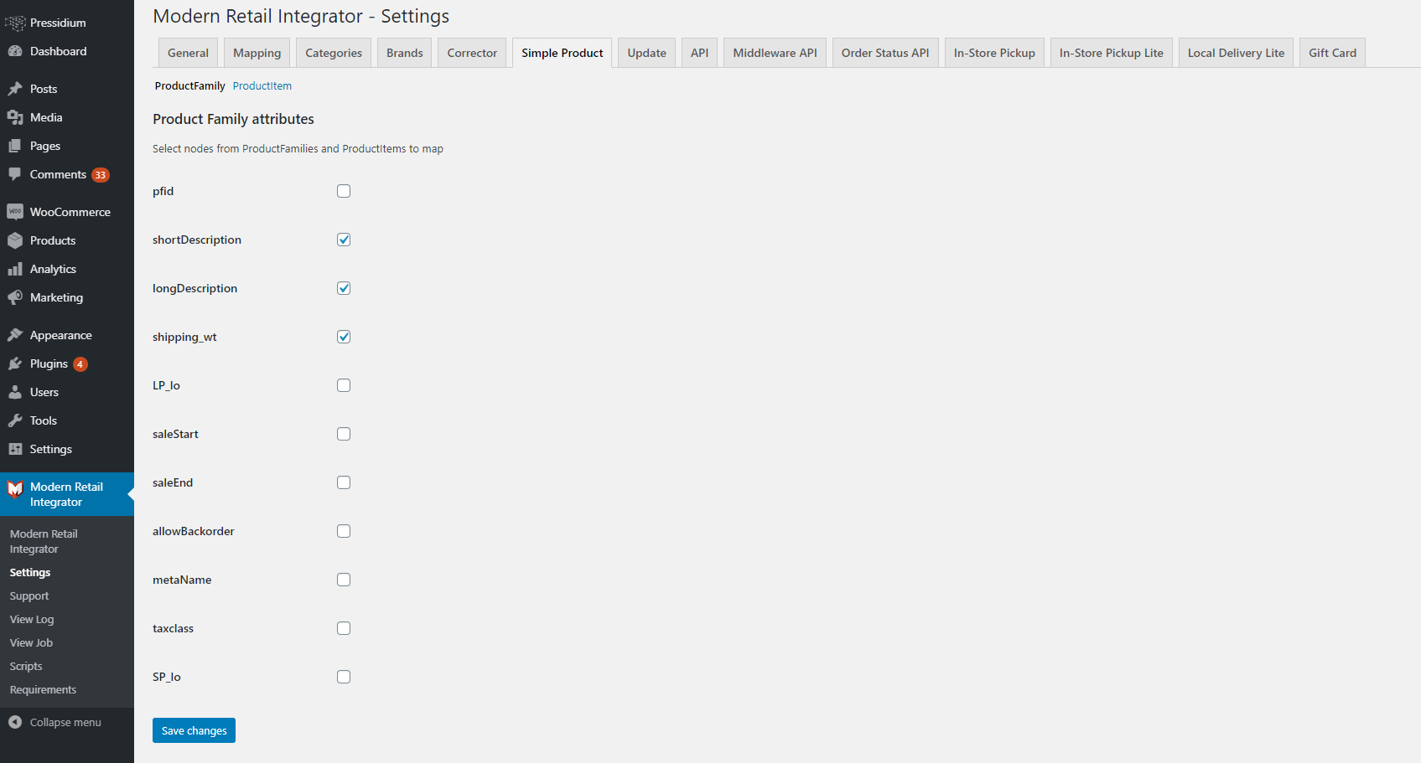Switch to the Brands tab
Viewport: 1421px width, 763px height.
click(405, 53)
